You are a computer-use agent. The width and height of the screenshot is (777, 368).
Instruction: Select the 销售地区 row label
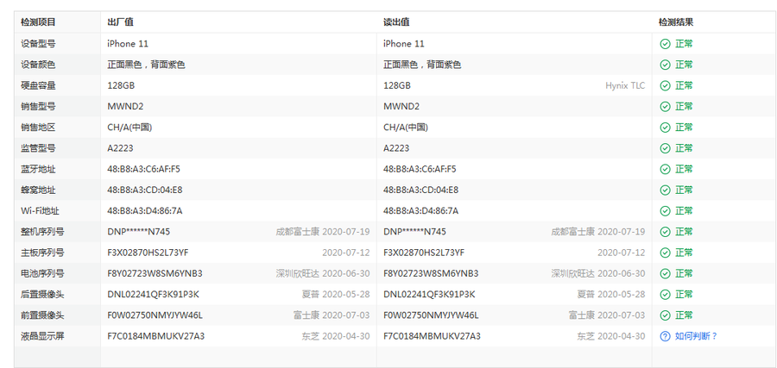tap(38, 128)
